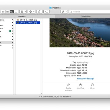Image resolution: width=110 pixels, height=110 pixels.
Task: Click the Dimensioni value 1920×1280
Action: 82,73
